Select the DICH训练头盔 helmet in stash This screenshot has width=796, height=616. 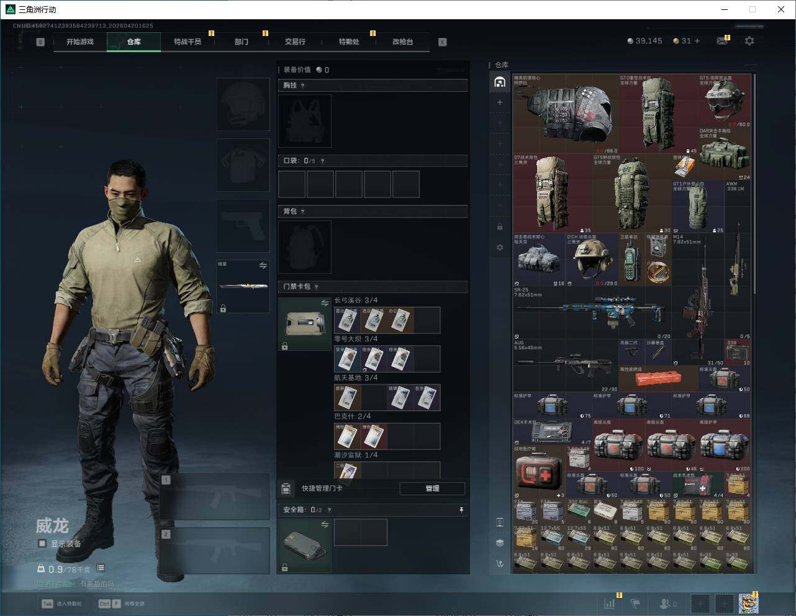tap(592, 260)
